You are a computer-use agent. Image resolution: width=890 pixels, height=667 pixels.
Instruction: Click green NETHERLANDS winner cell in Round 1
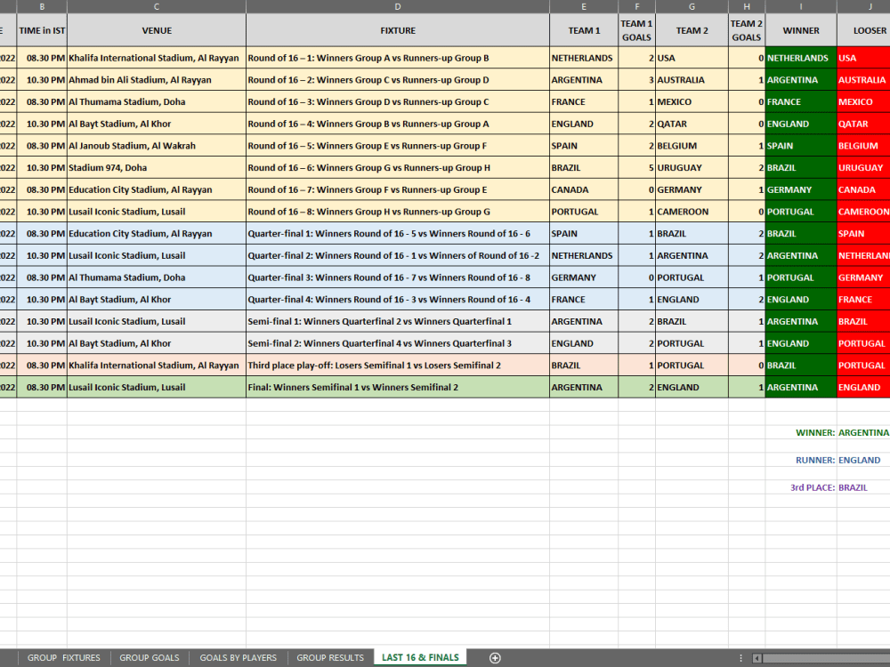800,58
